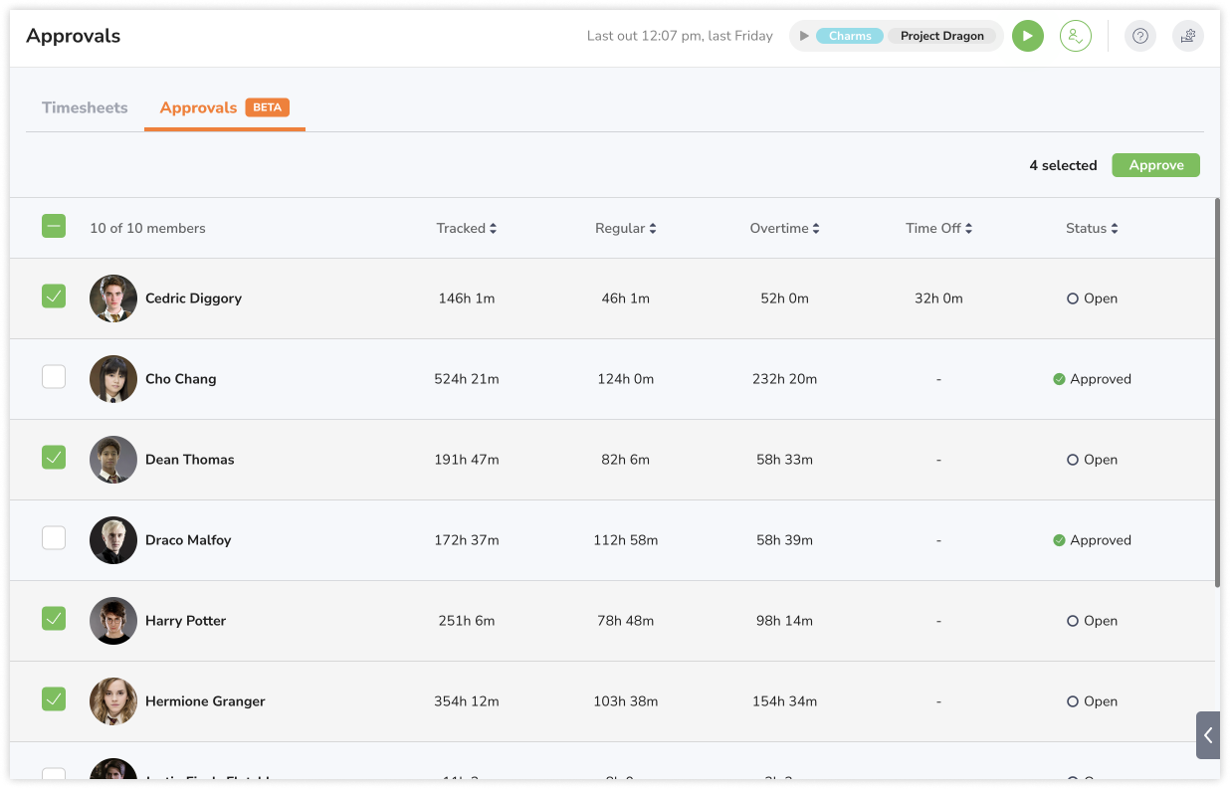
Task: Click the small grey play icon beside Charms
Action: (x=804, y=36)
